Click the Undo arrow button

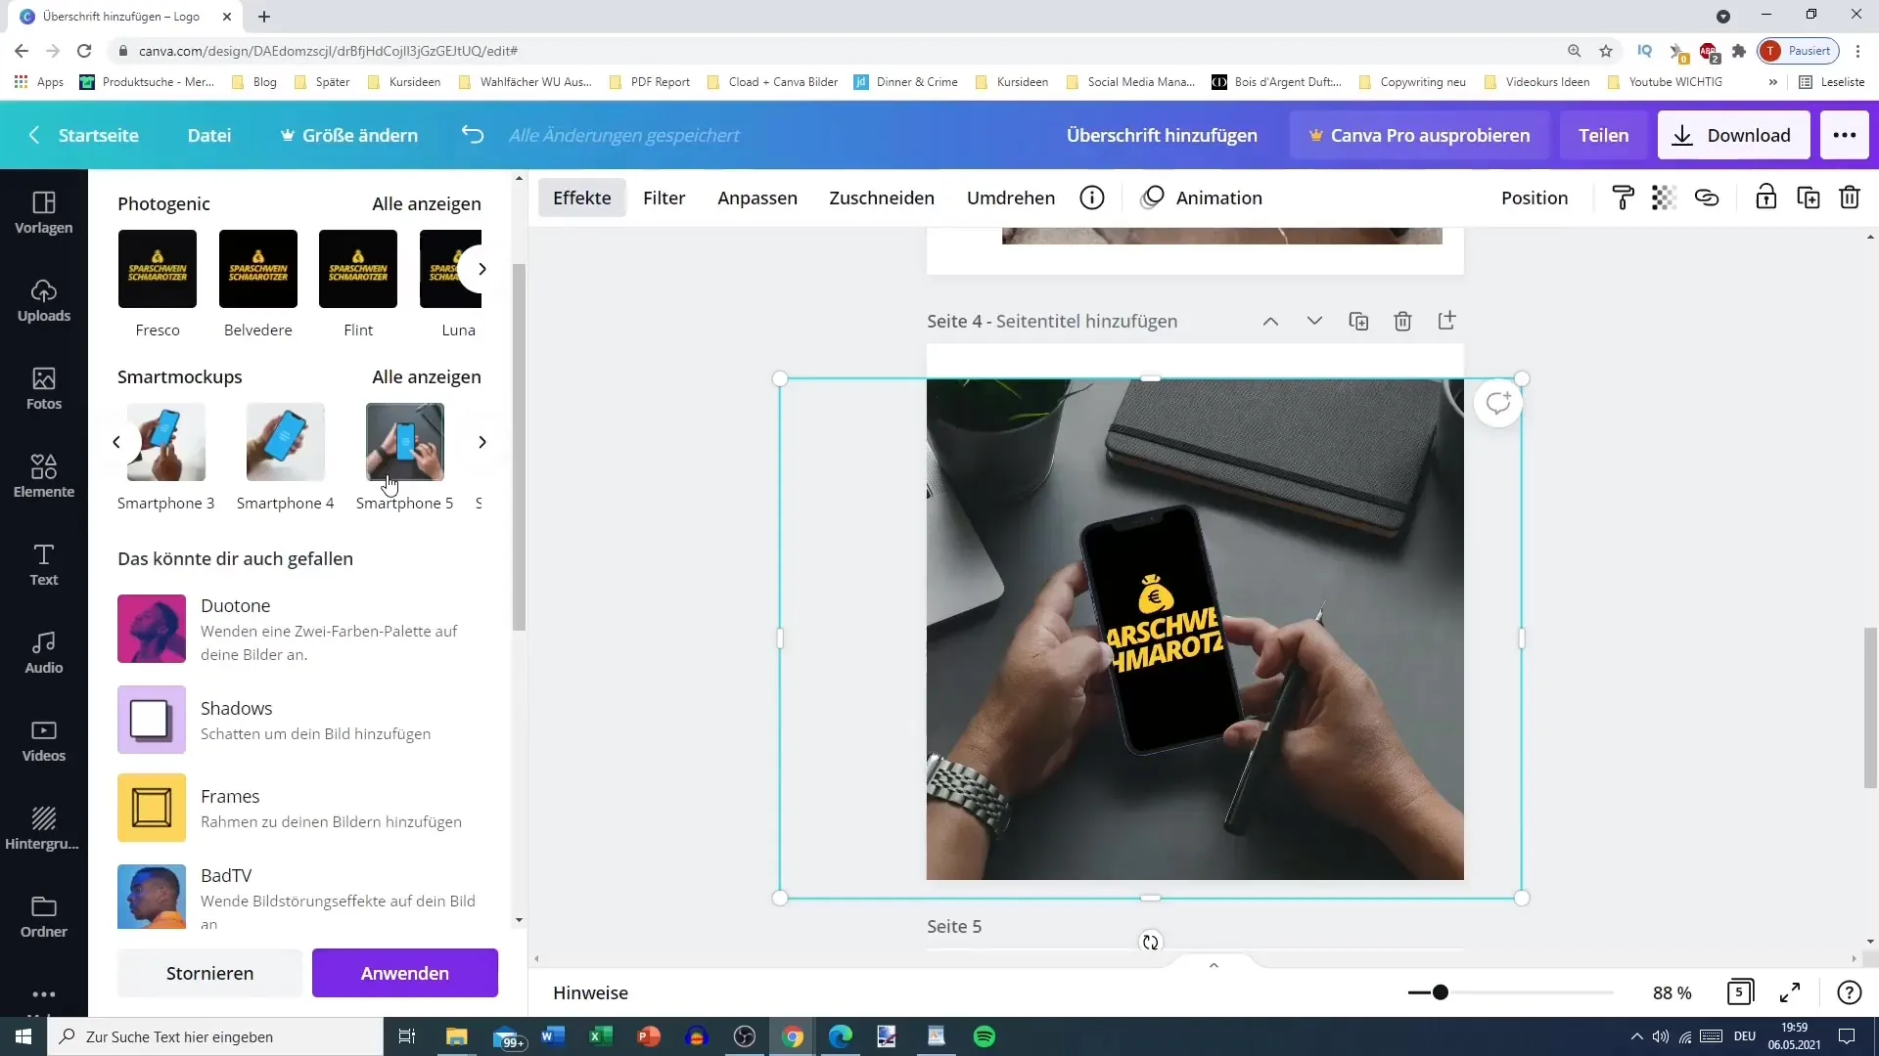coord(471,134)
